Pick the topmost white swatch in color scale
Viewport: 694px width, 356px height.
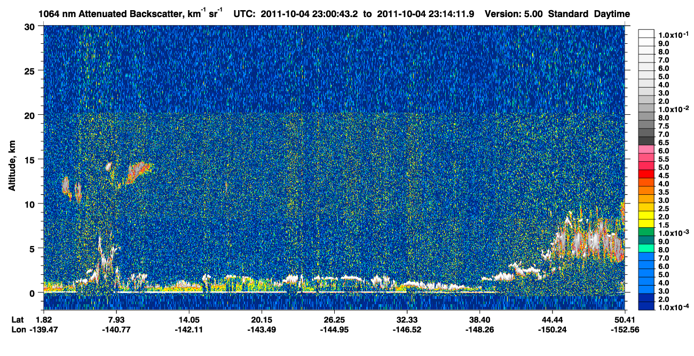[x=646, y=33]
